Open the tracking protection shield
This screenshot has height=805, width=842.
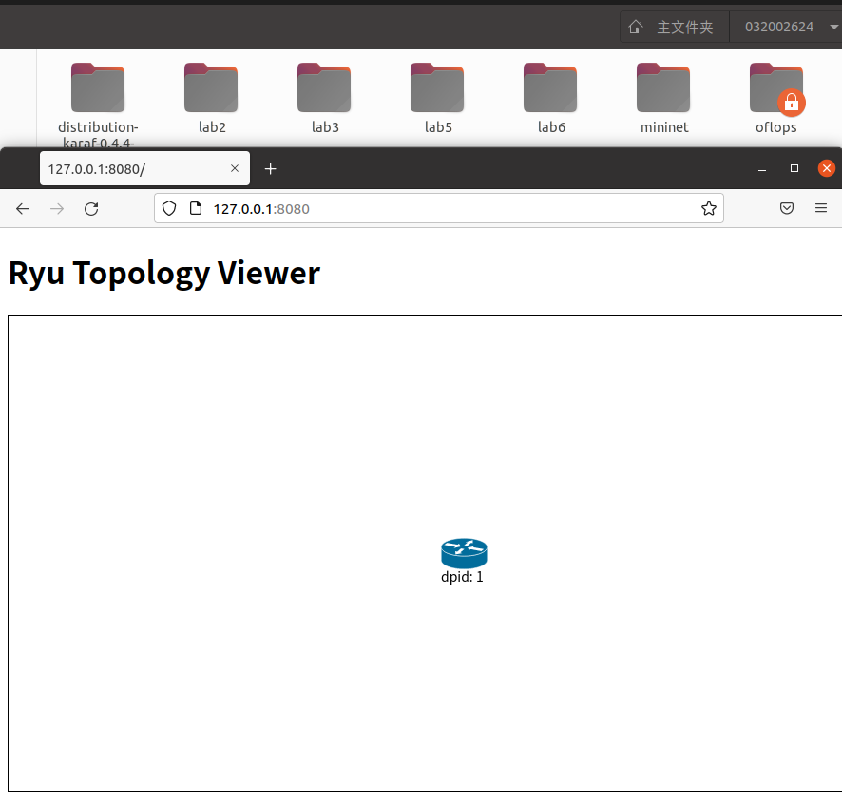(169, 208)
